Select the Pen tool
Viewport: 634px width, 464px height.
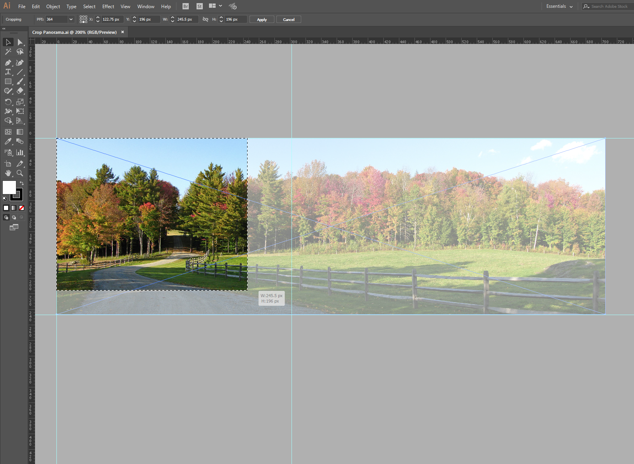(x=8, y=63)
